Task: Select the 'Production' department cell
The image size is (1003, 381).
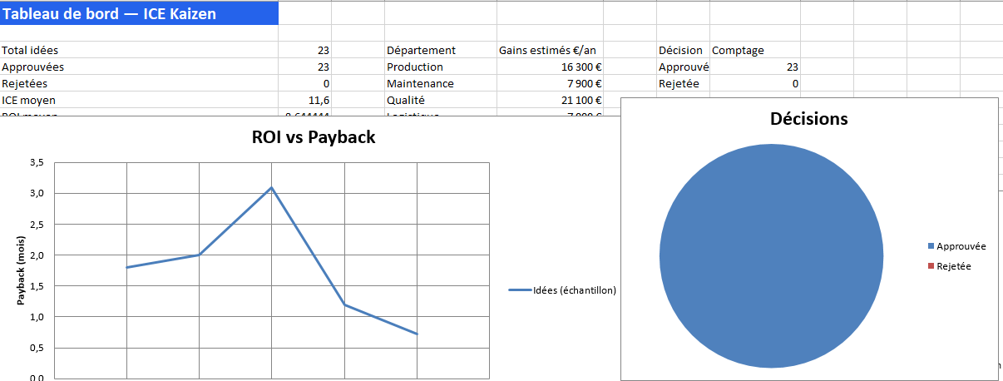Action: [x=415, y=67]
